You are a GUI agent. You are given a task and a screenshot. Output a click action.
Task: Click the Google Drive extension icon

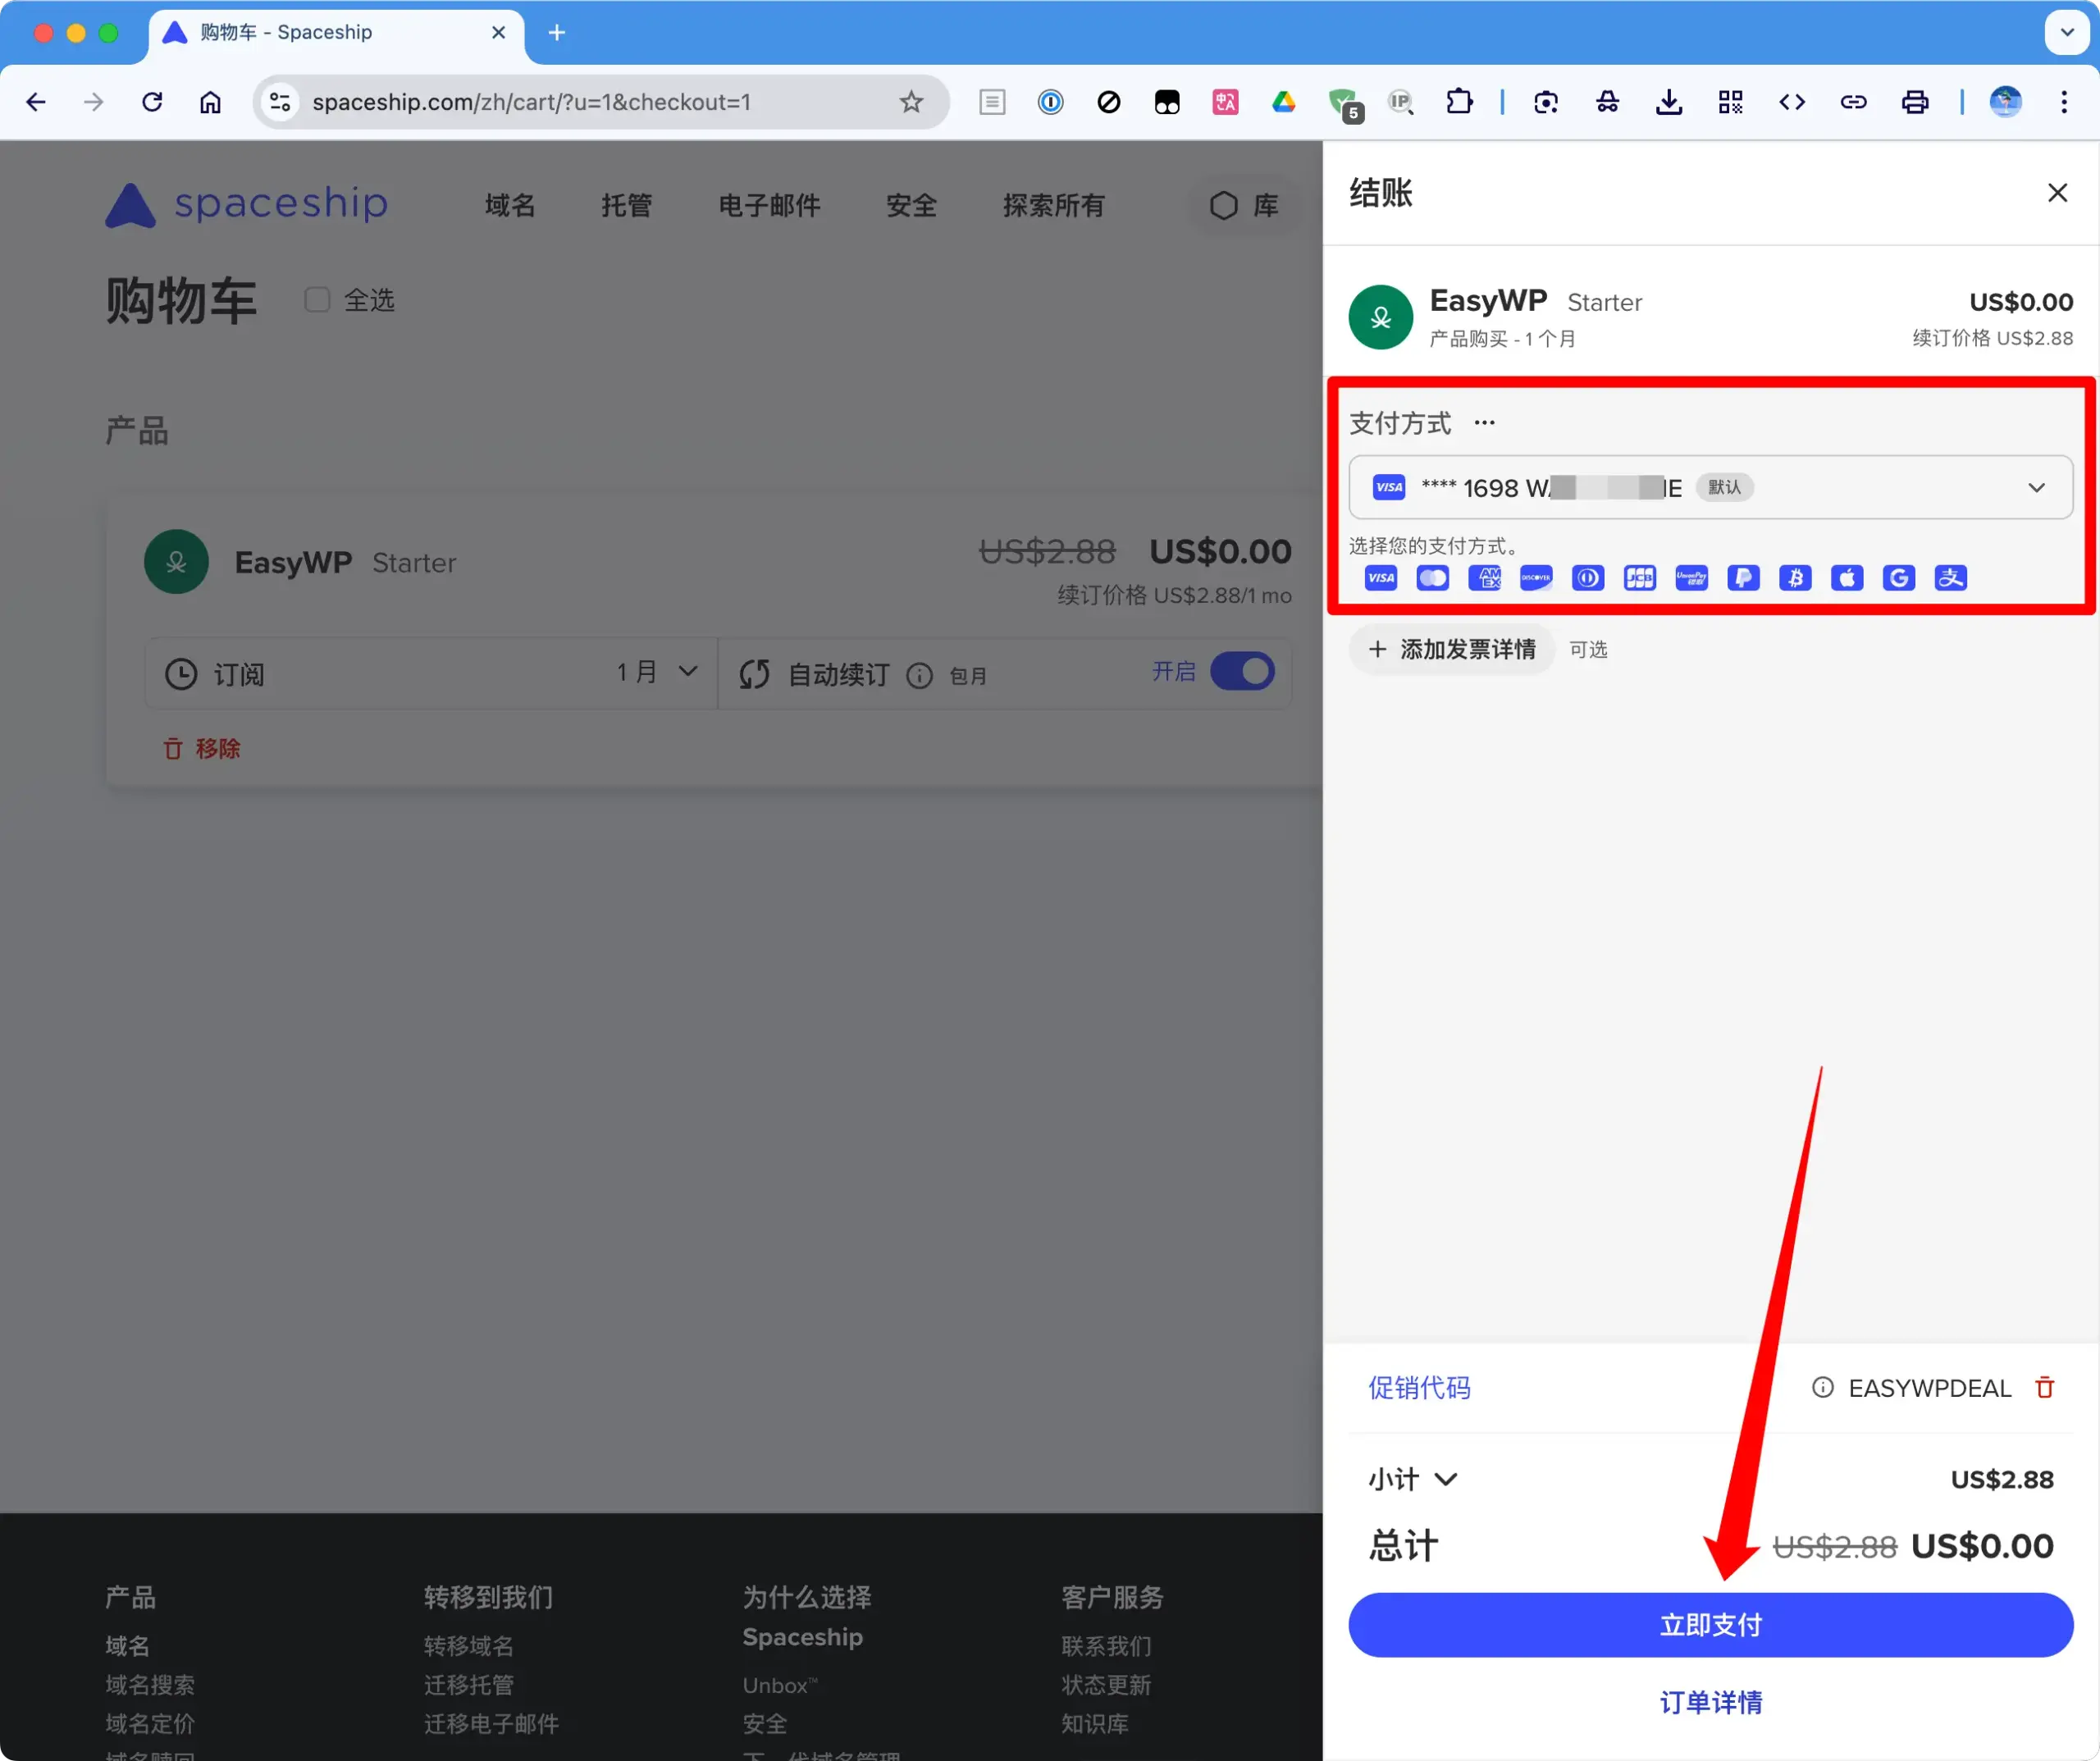pyautogui.click(x=1284, y=102)
